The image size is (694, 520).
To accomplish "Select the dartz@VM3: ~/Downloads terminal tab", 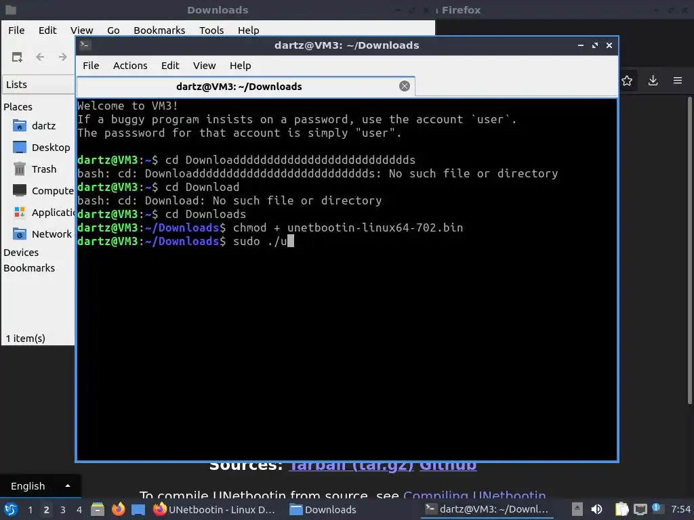I will pyautogui.click(x=245, y=86).
